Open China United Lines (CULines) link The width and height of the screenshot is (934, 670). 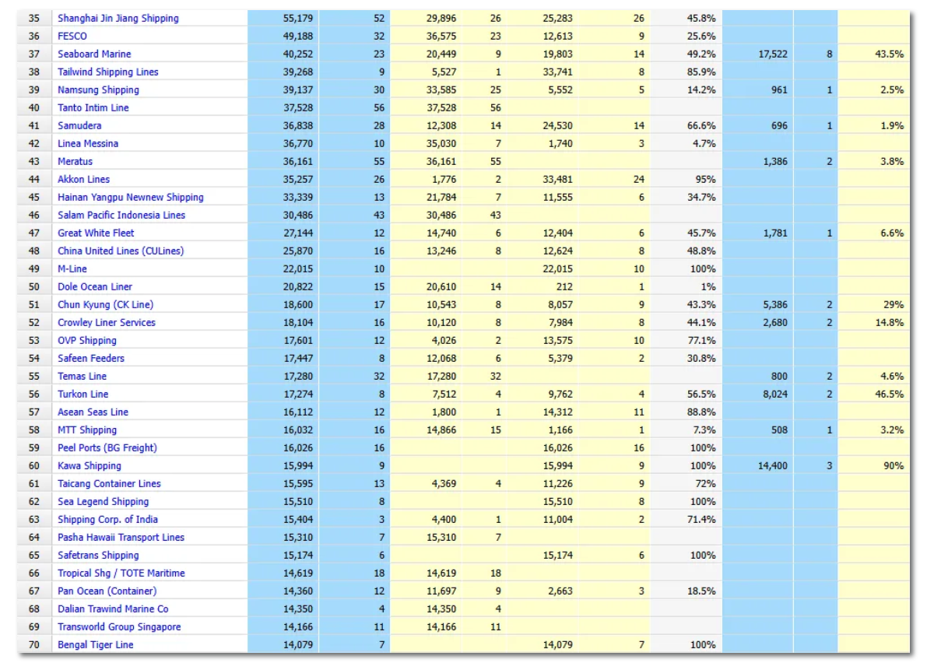pyautogui.click(x=121, y=251)
